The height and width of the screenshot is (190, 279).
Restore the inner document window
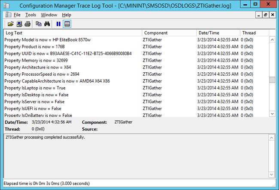pyautogui.click(x=265, y=15)
